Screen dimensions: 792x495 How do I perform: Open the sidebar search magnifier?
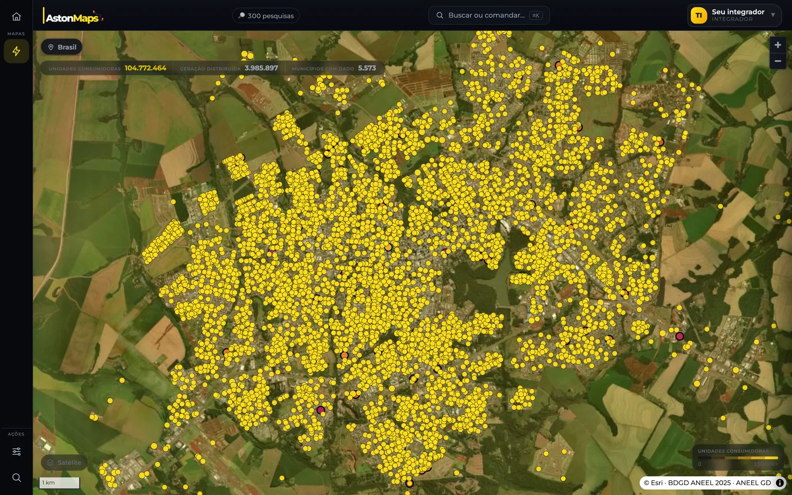point(16,478)
